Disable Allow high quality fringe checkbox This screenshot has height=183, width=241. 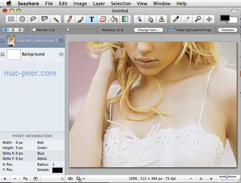pos(174,30)
